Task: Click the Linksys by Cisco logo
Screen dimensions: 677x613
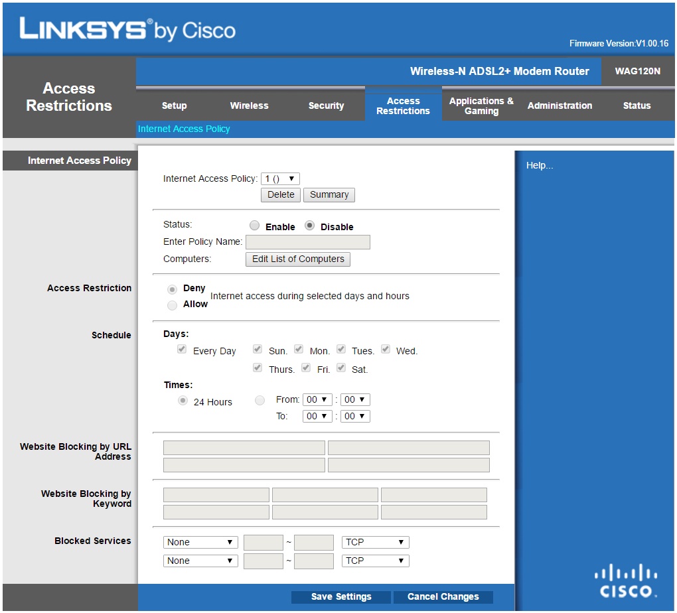Action: coord(127,29)
